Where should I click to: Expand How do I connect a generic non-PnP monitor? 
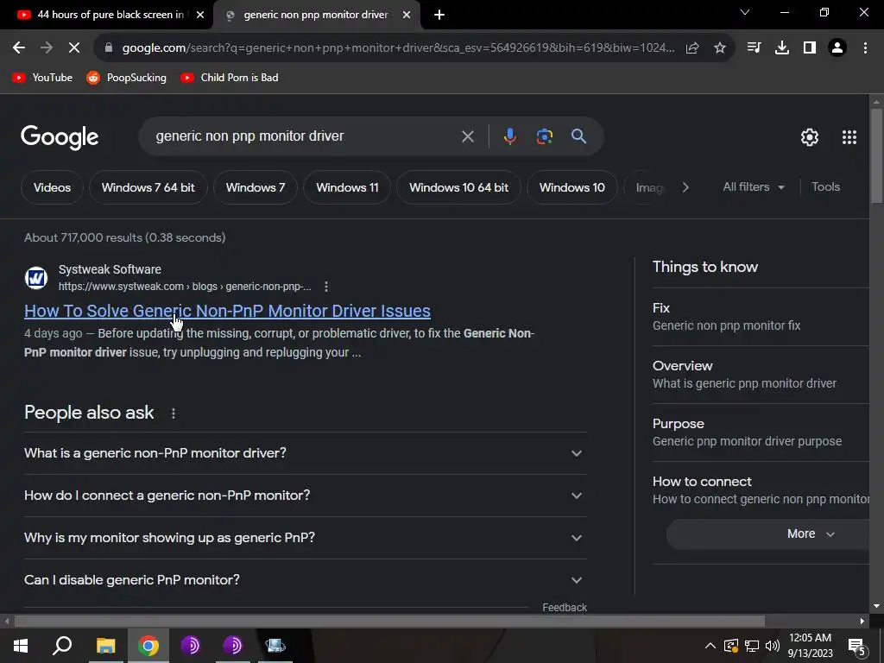click(x=305, y=496)
